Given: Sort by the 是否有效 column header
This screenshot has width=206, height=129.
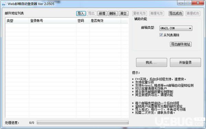Looking at the screenshot, I should (105, 21).
